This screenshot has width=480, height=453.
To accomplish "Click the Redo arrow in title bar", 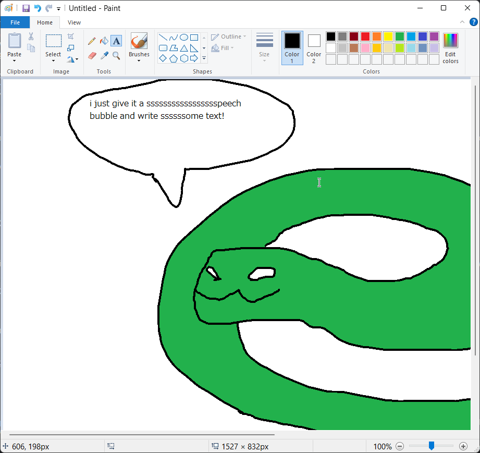I will [48, 8].
